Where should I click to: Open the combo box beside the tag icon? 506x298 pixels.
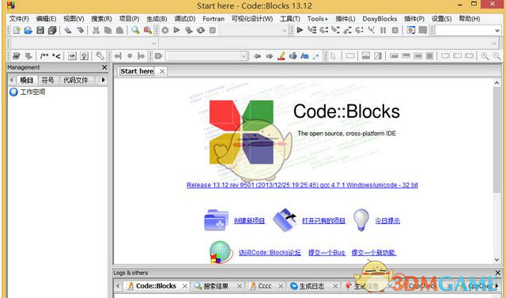point(206,56)
